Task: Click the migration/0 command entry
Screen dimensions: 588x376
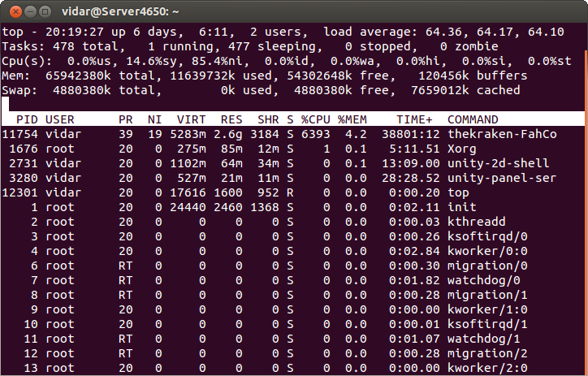Action: (487, 266)
